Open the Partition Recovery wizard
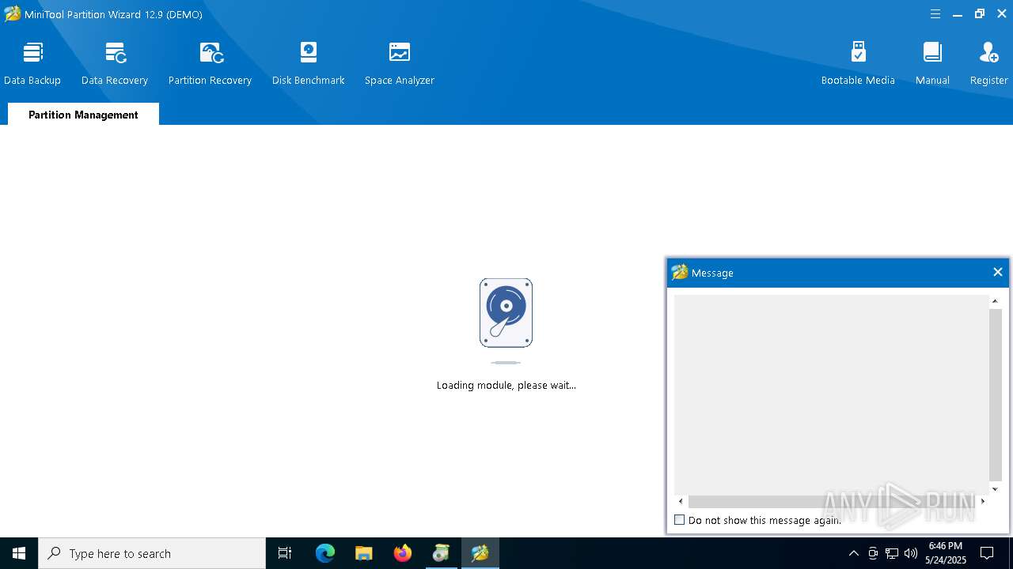Image resolution: width=1013 pixels, height=569 pixels. [210, 63]
